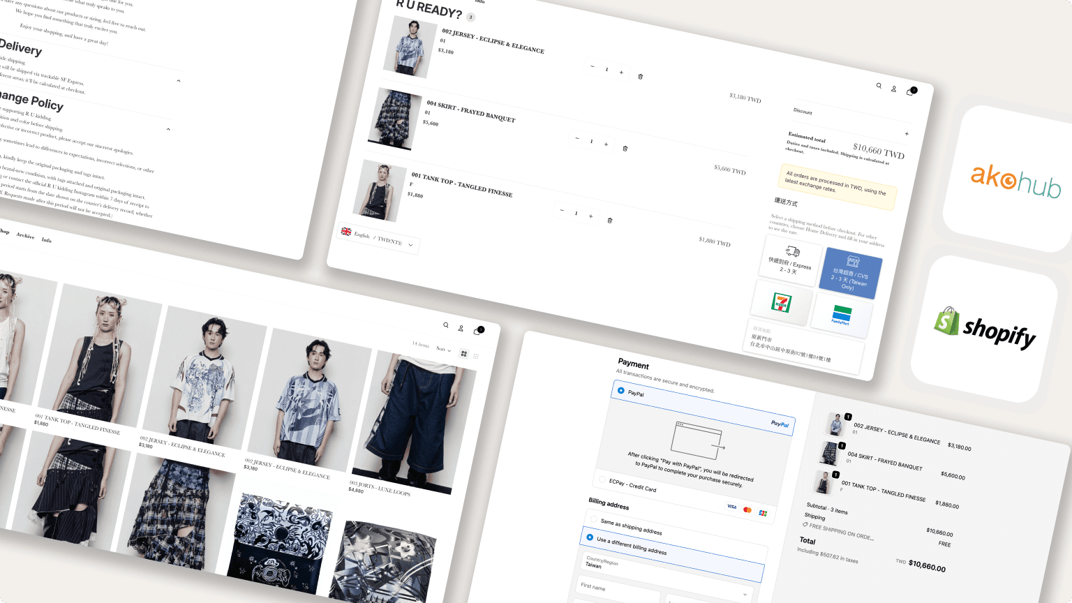Open the Info menu item beside Archive

pos(46,240)
